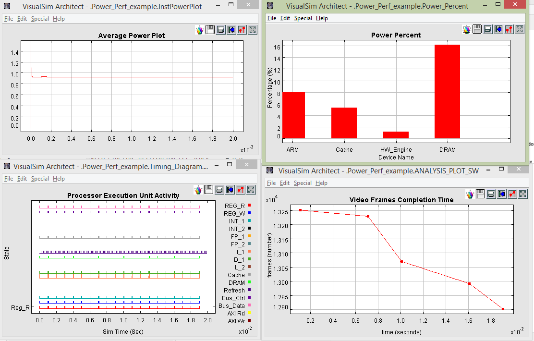Click the DRAM bar in Power Percent chart
Screen dimensions: 534x341
[x=447, y=91]
